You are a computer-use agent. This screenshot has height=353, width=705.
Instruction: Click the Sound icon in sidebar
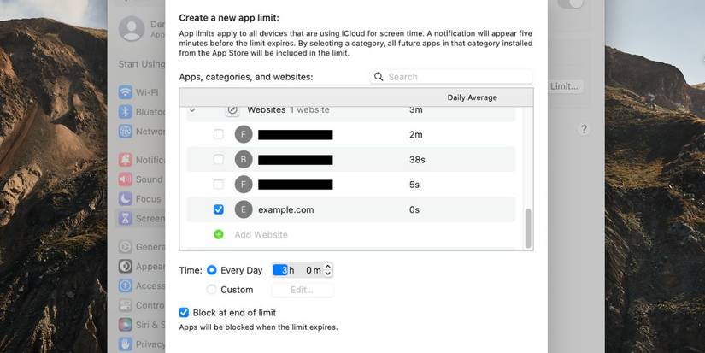coord(126,179)
